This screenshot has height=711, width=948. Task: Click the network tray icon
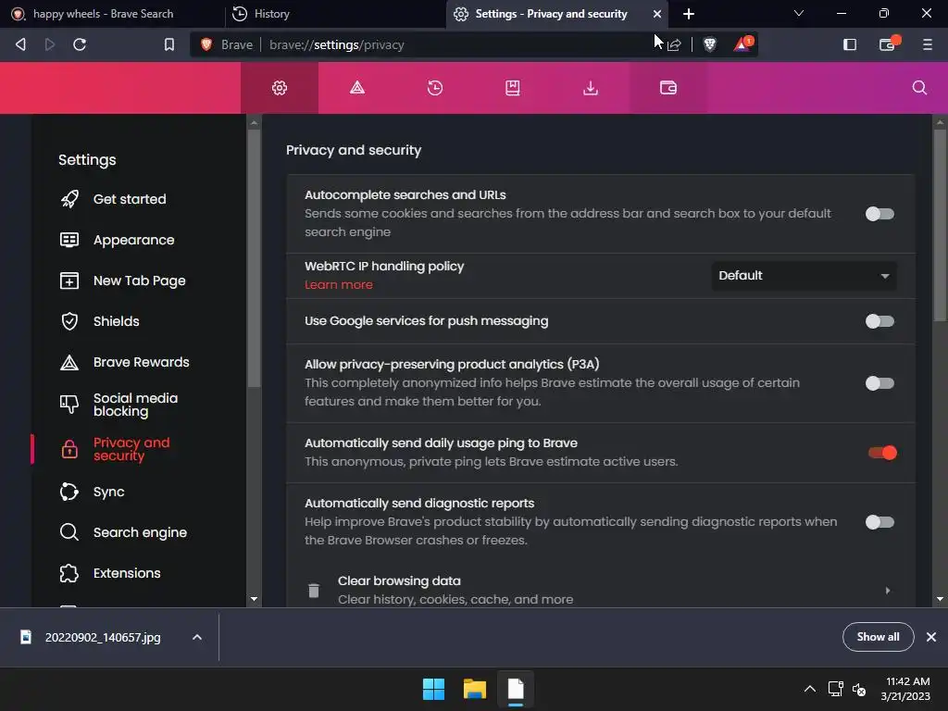[x=835, y=689]
